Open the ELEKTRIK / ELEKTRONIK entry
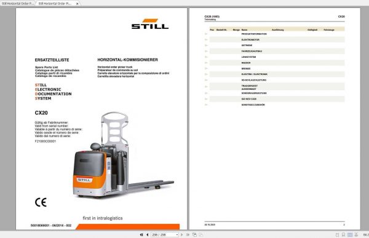The width and height of the screenshot is (369, 238). point(255,74)
